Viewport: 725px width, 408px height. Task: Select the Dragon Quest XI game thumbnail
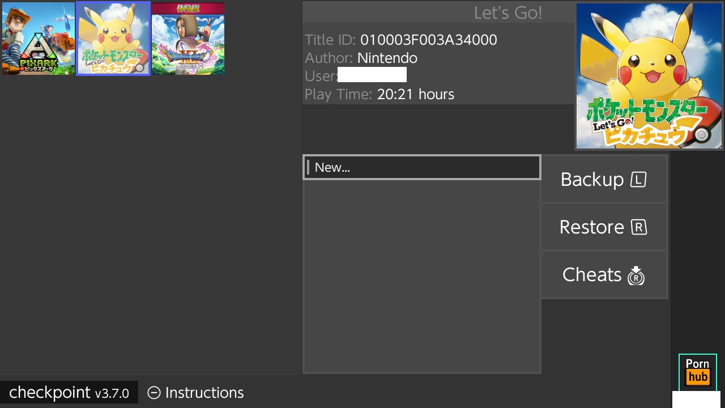tap(188, 39)
